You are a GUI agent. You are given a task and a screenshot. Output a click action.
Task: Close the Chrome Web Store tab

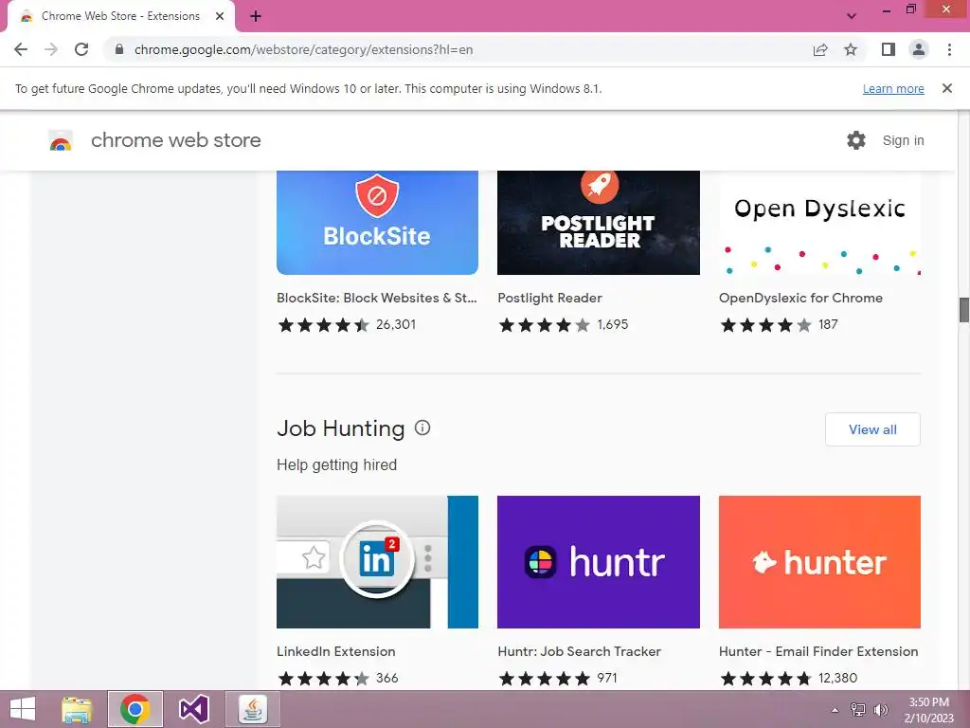[x=220, y=16]
